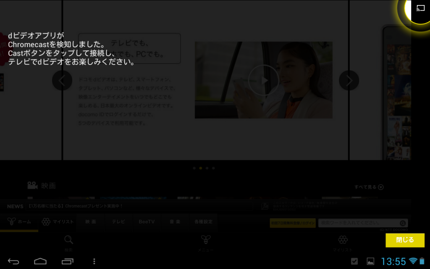Click the 初回7日間無料登録/ログイン button

pos(293,223)
